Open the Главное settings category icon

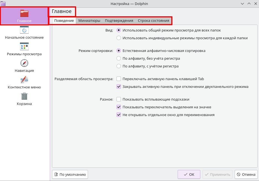click(24, 13)
